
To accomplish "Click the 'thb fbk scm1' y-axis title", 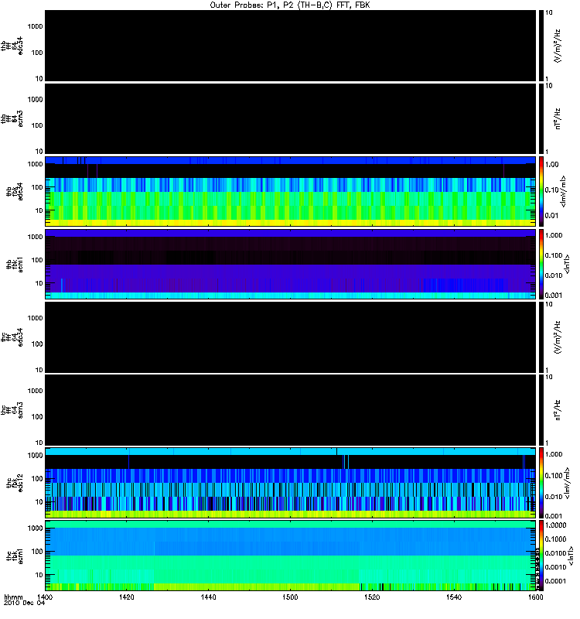I will [15, 264].
